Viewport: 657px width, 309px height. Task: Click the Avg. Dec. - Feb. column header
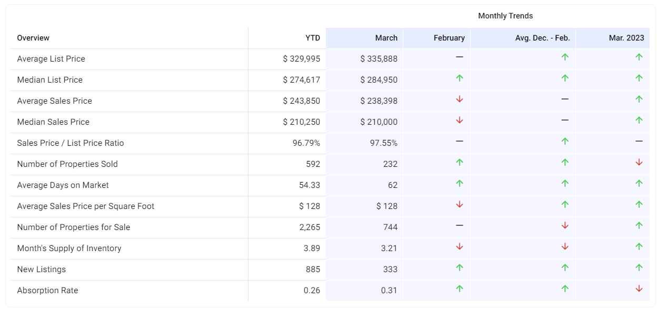click(542, 38)
